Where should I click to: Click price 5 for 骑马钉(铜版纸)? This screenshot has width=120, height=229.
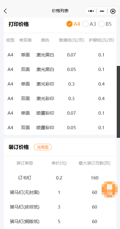coord(59,222)
